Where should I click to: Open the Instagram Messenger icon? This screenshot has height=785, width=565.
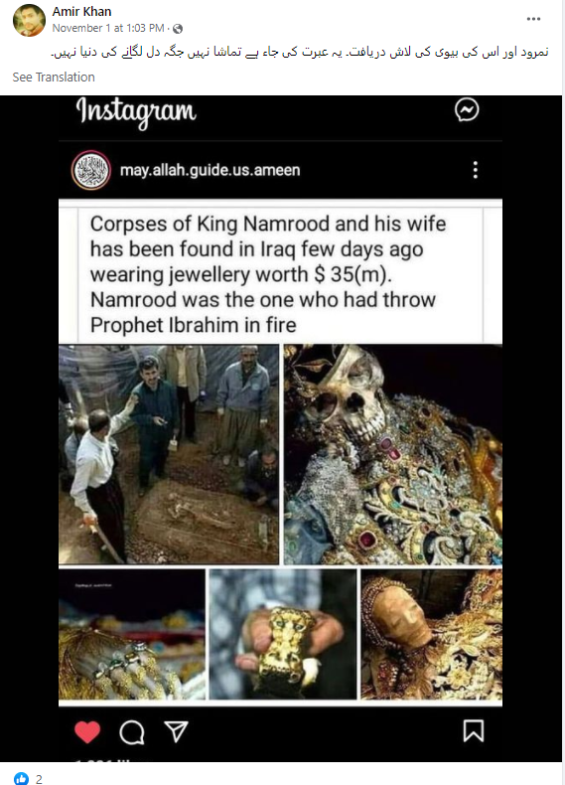coord(467,109)
